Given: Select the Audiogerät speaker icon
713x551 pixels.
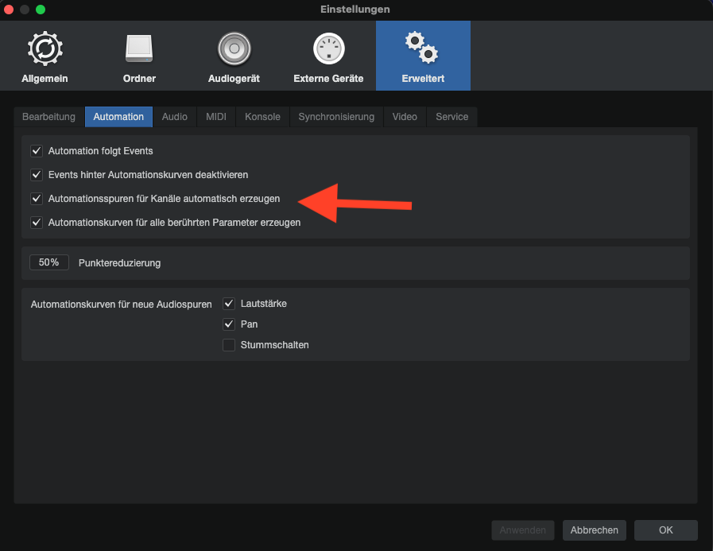Looking at the screenshot, I should click(x=234, y=49).
